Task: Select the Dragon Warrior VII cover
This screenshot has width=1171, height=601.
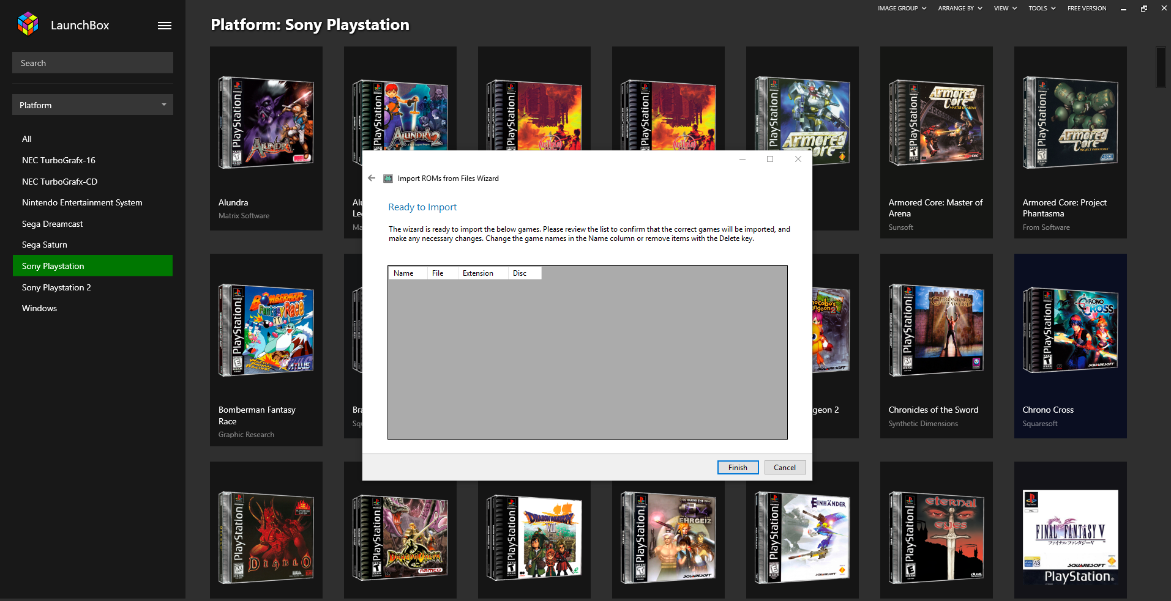Action: coord(534,537)
